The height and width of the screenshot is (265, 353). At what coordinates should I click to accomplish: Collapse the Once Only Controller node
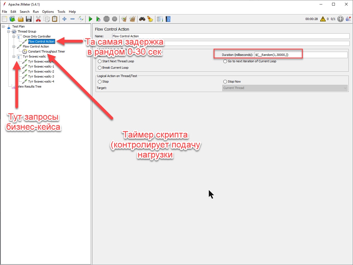point(14,36)
